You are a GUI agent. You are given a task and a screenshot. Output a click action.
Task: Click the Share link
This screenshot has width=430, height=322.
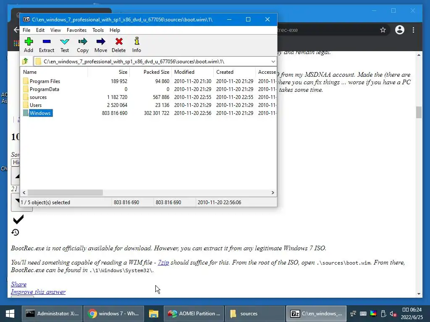[18, 284]
